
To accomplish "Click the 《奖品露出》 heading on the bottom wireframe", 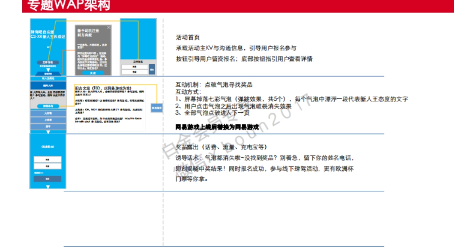I will pyautogui.click(x=48, y=146).
